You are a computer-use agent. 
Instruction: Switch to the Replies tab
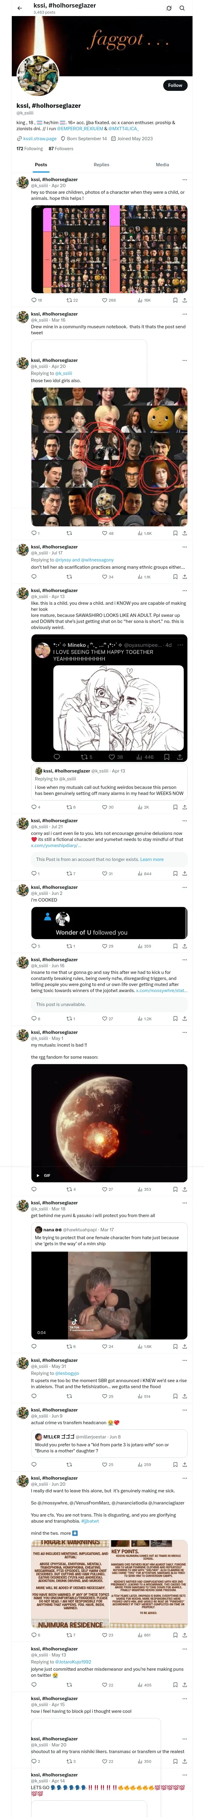(101, 164)
